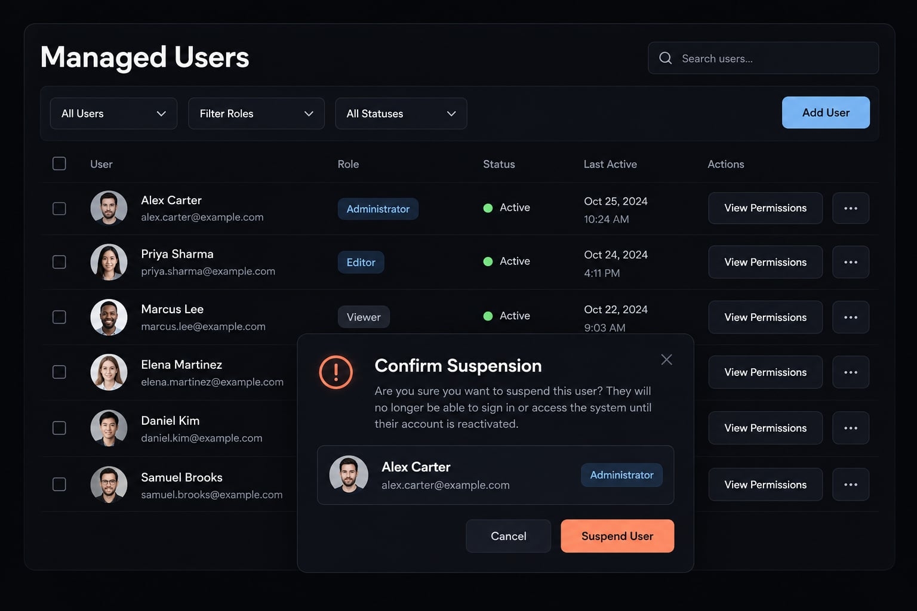This screenshot has width=917, height=611.
Task: Click Daniel Kim's avatar photo
Action: click(x=109, y=428)
